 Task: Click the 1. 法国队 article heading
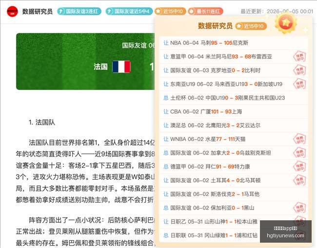(x=42, y=122)
